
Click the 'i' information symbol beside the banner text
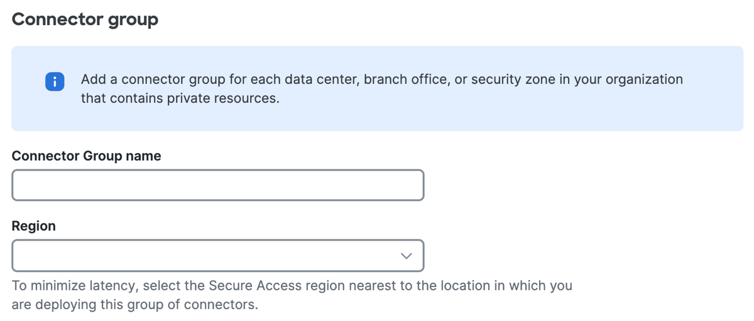[55, 82]
